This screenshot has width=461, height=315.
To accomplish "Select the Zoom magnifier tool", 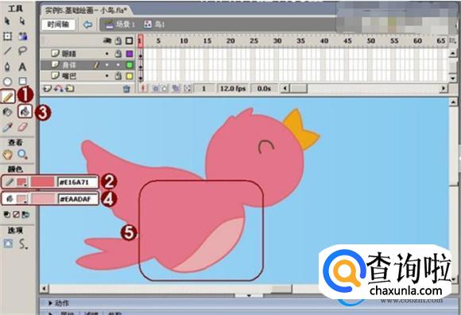I will [x=22, y=154].
